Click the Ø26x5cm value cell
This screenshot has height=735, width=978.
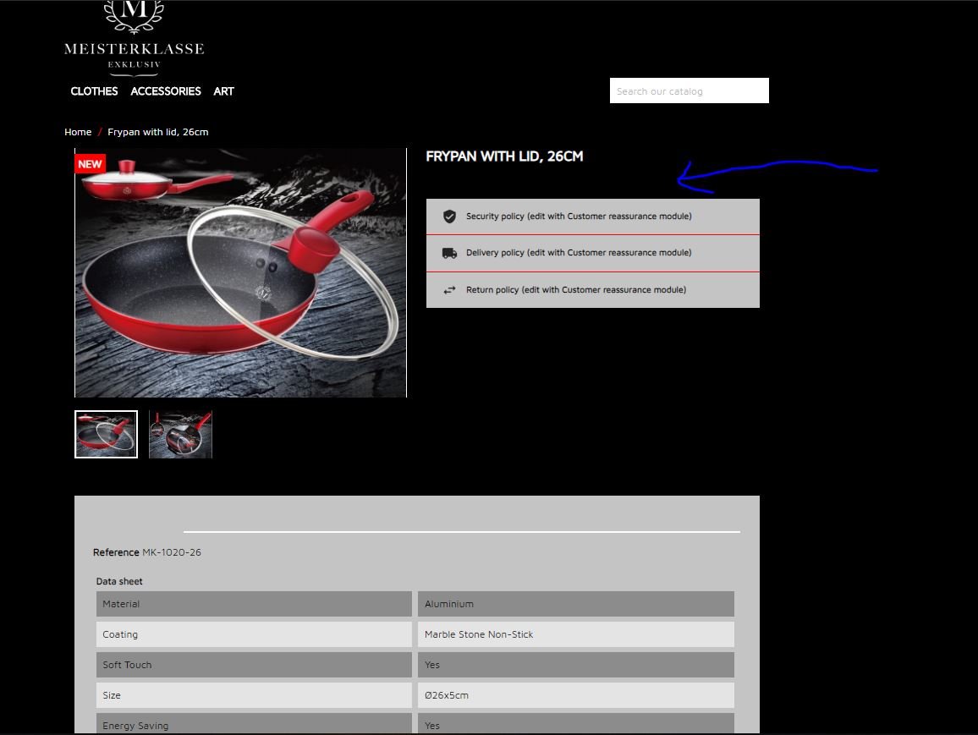click(575, 695)
